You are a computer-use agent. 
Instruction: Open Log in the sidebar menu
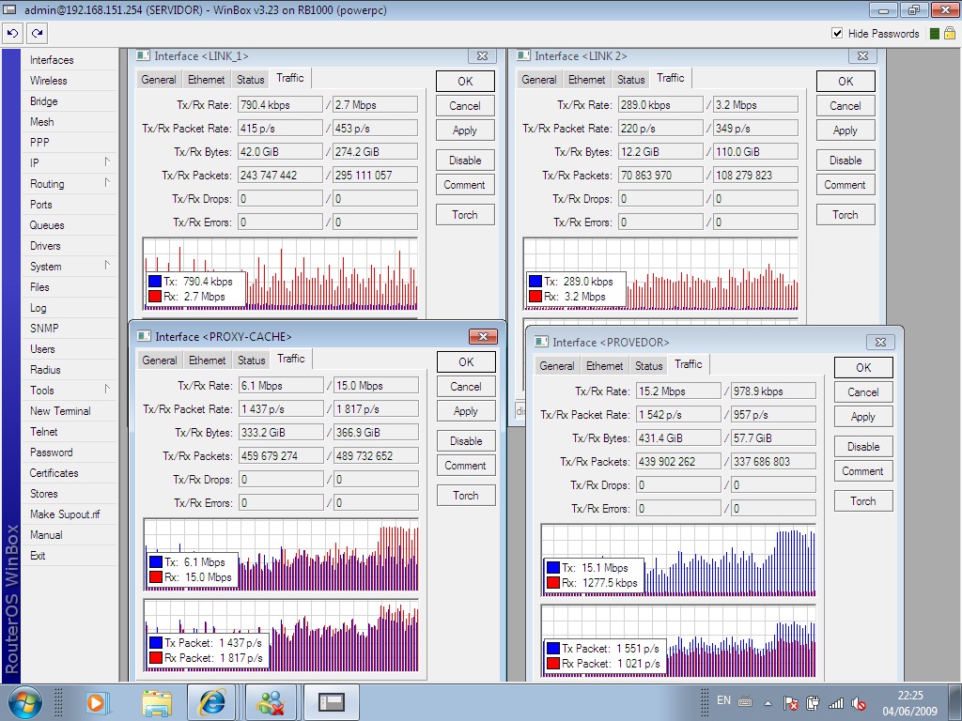pyautogui.click(x=70, y=308)
